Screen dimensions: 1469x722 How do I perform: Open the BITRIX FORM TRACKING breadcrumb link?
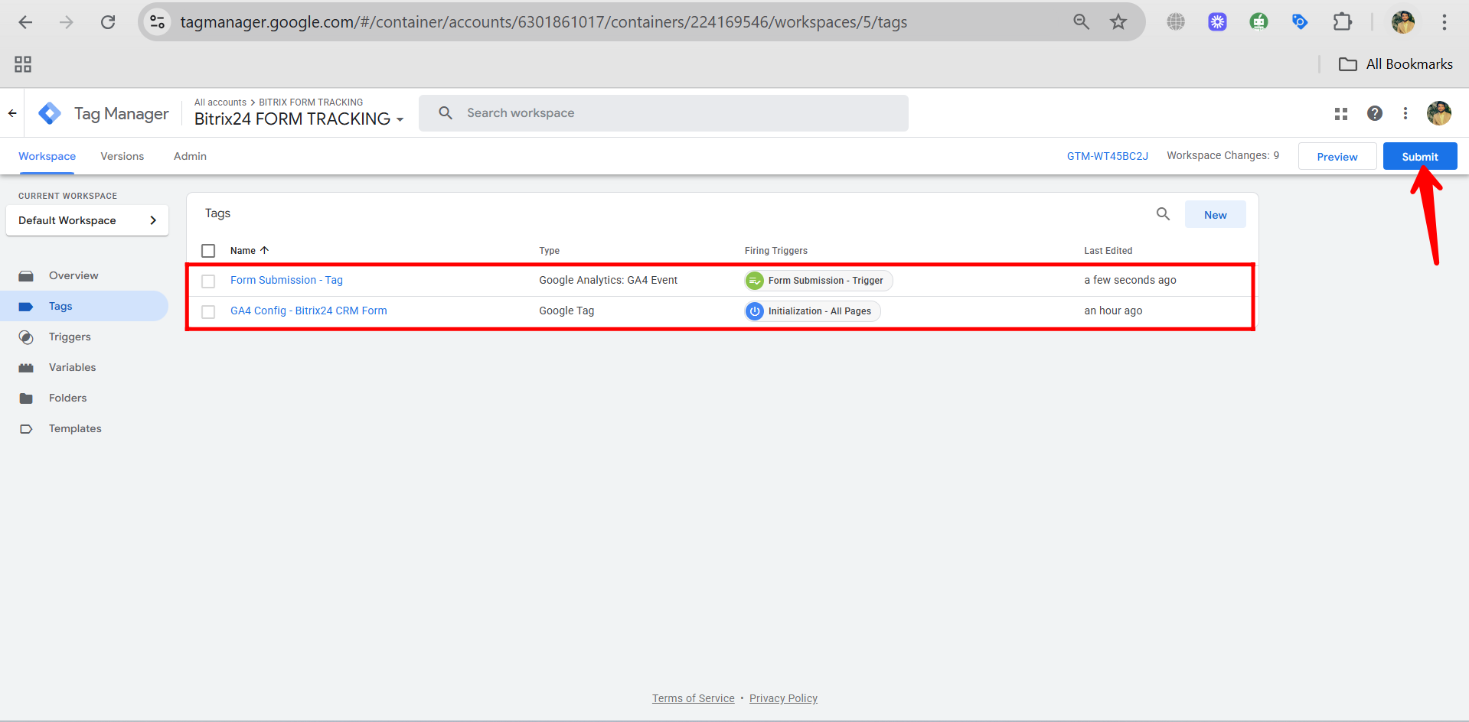(311, 102)
